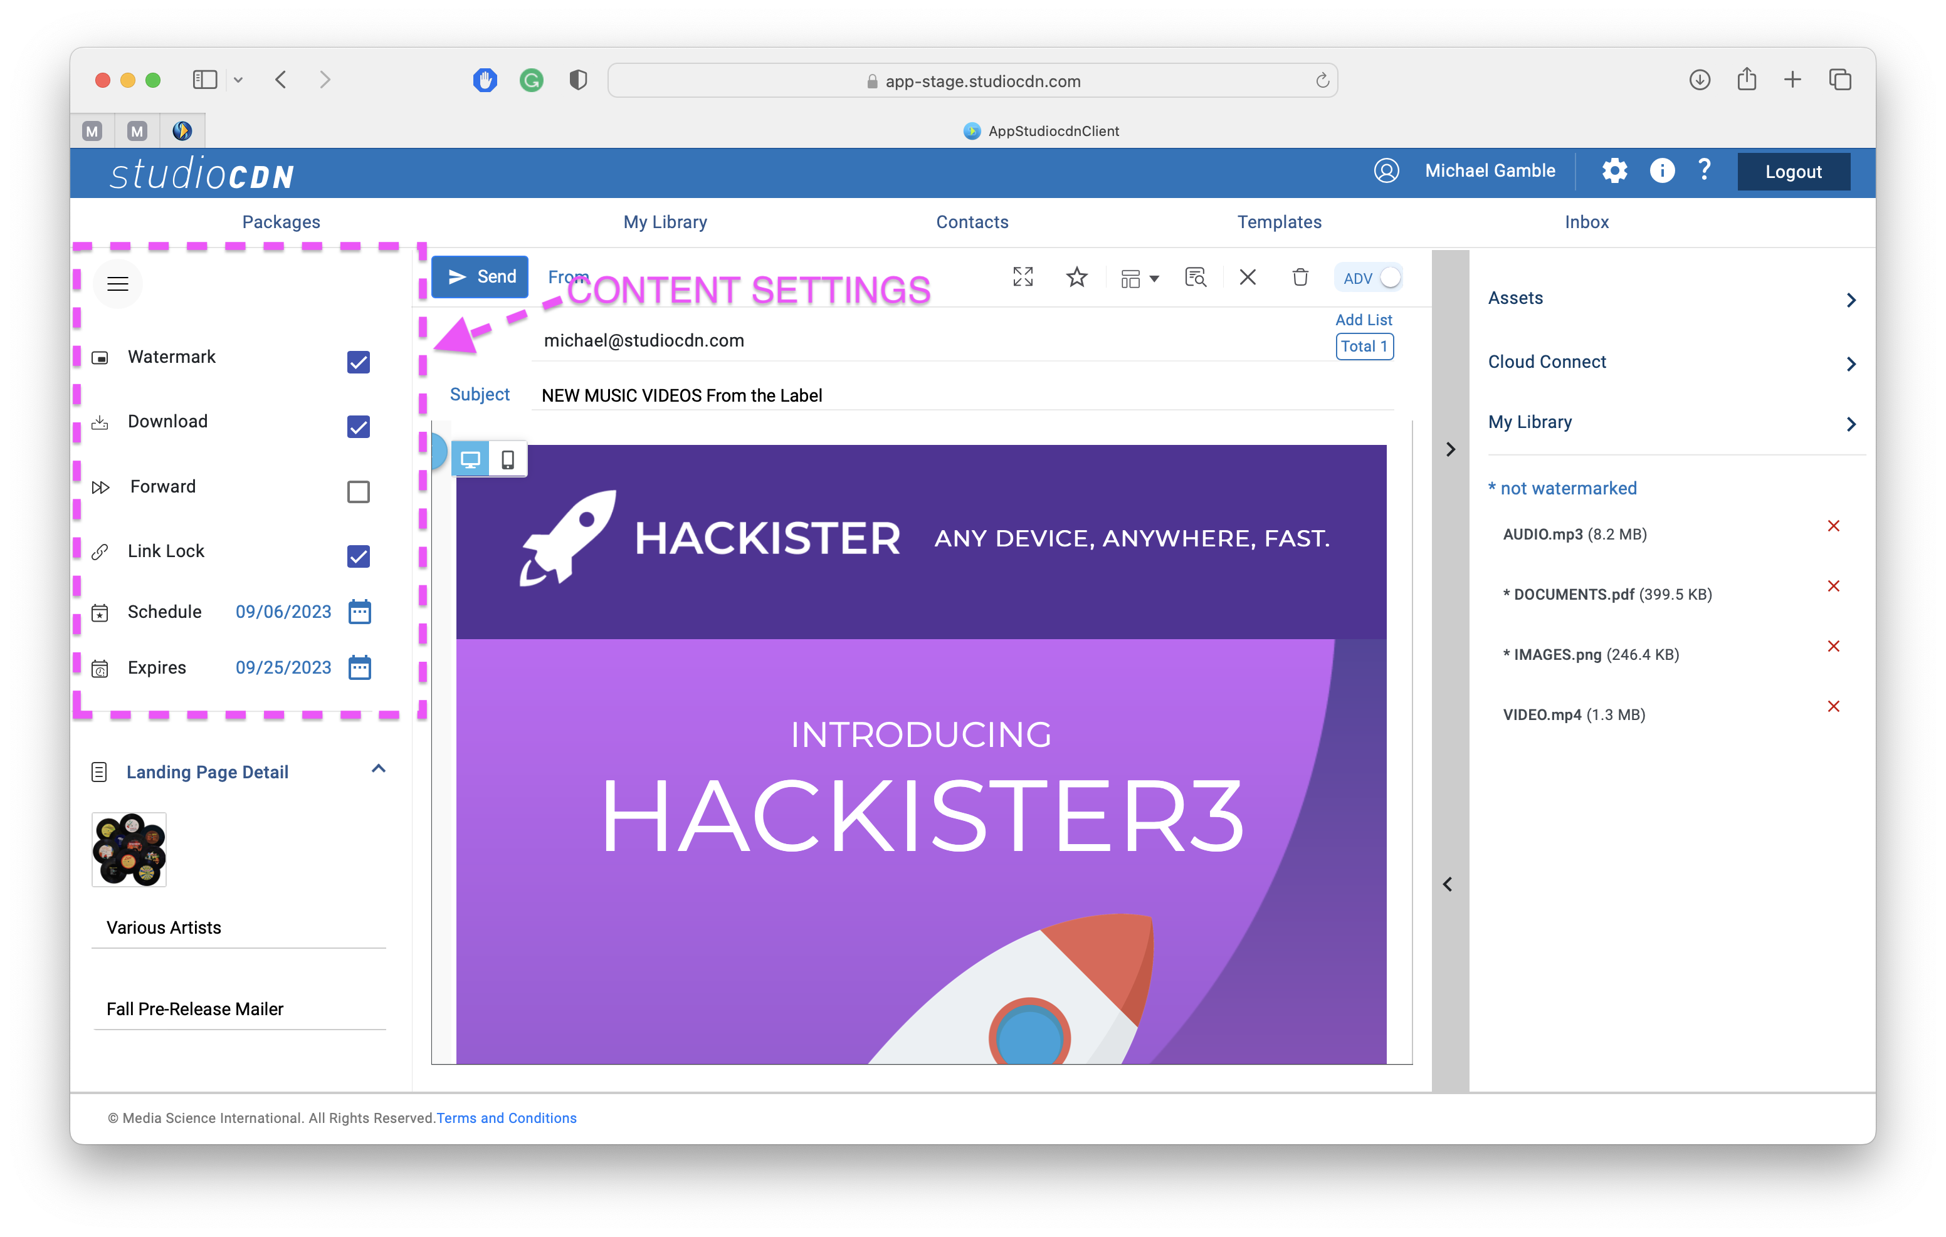Toggle Safari sidebar icon
The height and width of the screenshot is (1237, 1946).
[205, 79]
